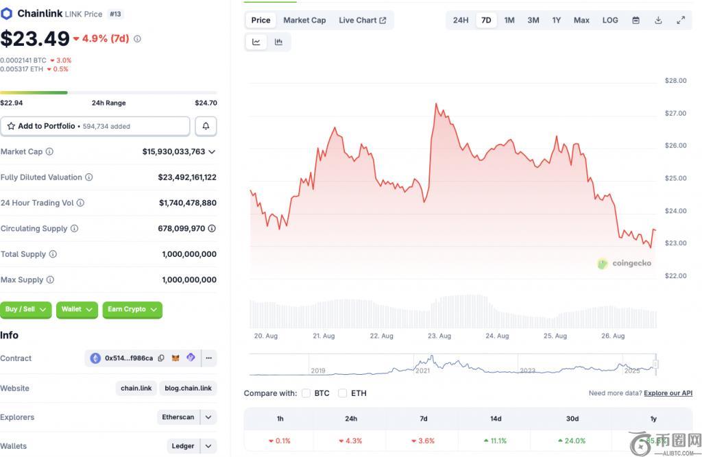The width and height of the screenshot is (702, 457).
Task: Open the calendar date range picker
Action: pos(636,21)
